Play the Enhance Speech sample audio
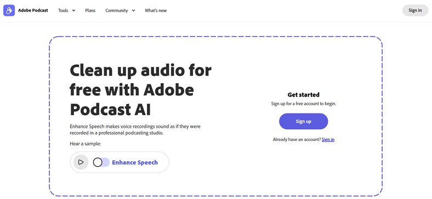 point(81,162)
